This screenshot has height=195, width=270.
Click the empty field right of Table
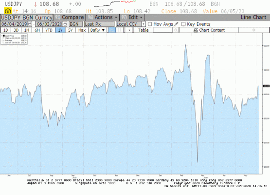[162, 30]
